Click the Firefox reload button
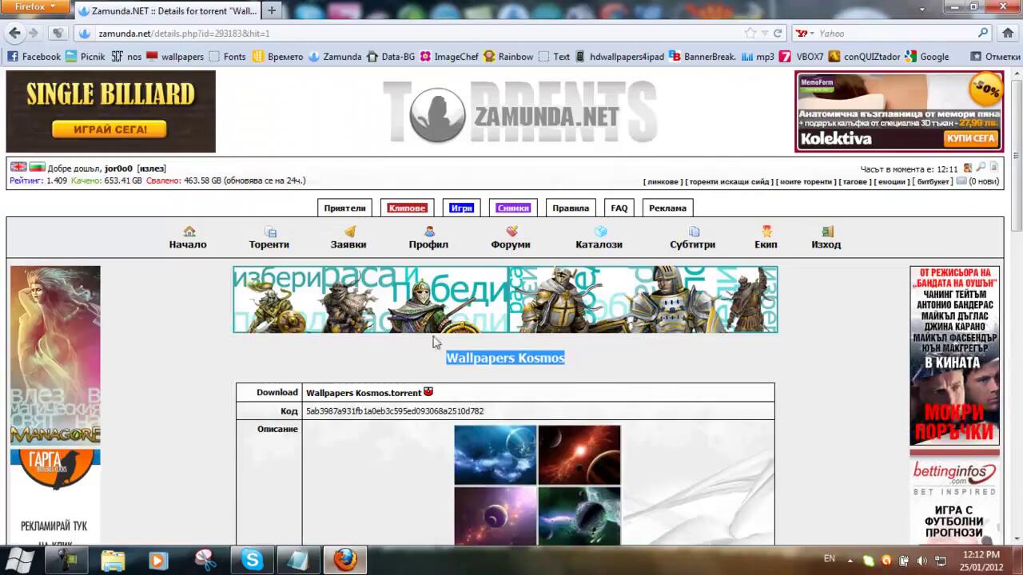 [778, 34]
